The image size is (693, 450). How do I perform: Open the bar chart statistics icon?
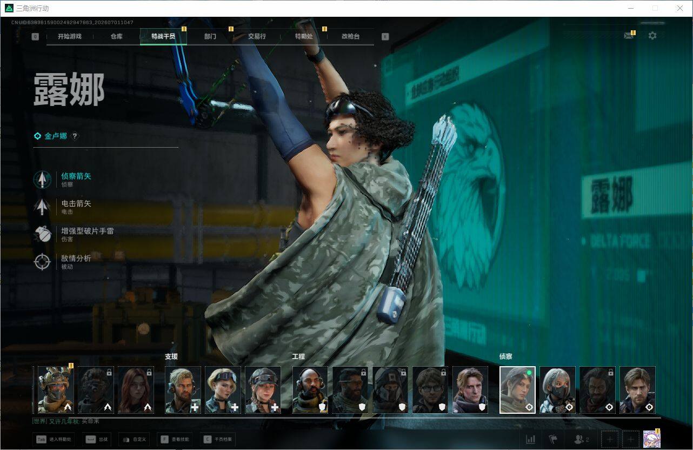coord(531,439)
